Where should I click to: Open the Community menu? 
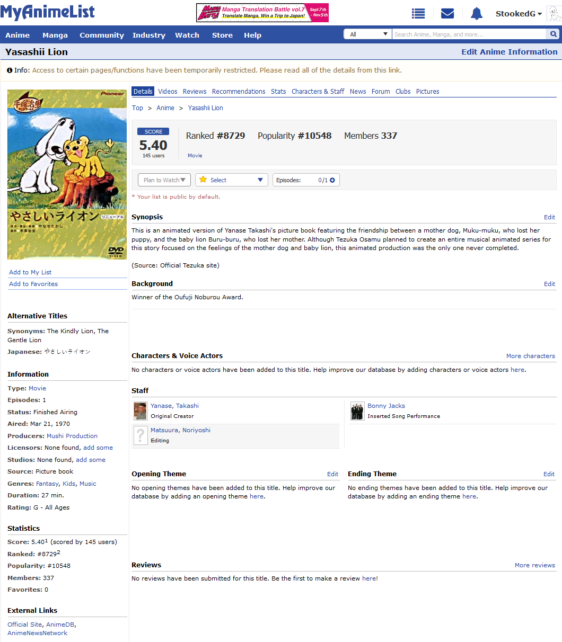pos(102,35)
